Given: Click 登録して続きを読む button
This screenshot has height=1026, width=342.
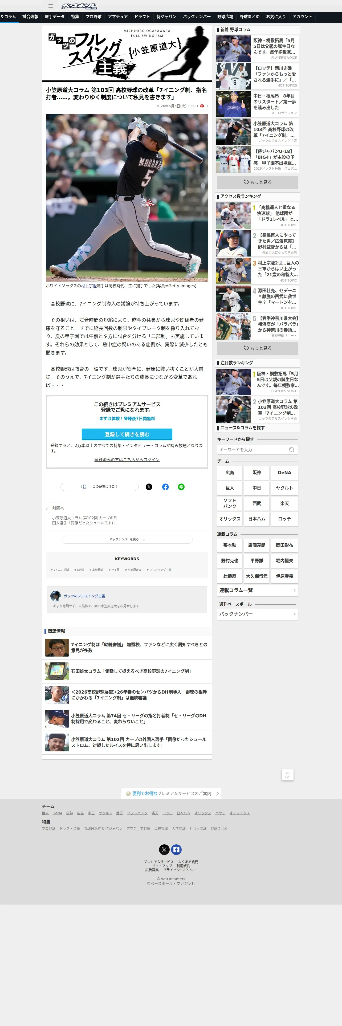Looking at the screenshot, I should click(127, 434).
